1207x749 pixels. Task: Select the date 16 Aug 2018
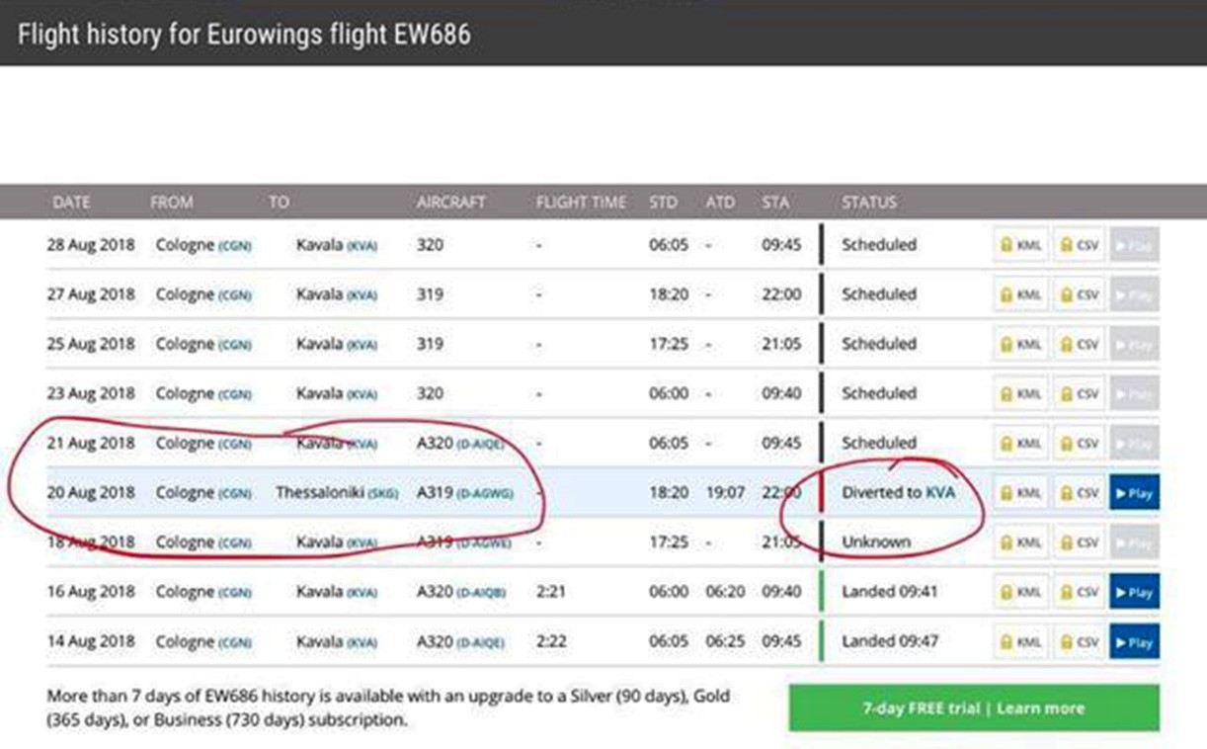point(91,592)
